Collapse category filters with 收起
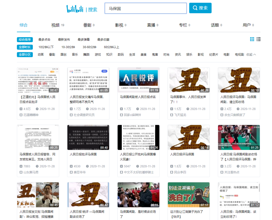This screenshot has width=272, height=220. tap(251, 55)
